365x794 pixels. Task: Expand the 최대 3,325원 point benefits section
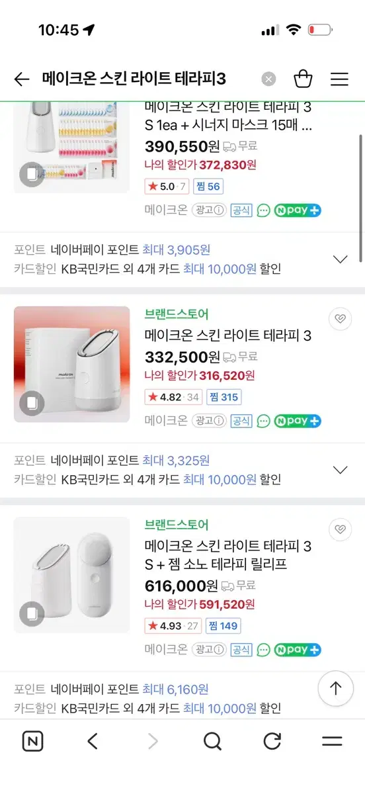point(340,470)
